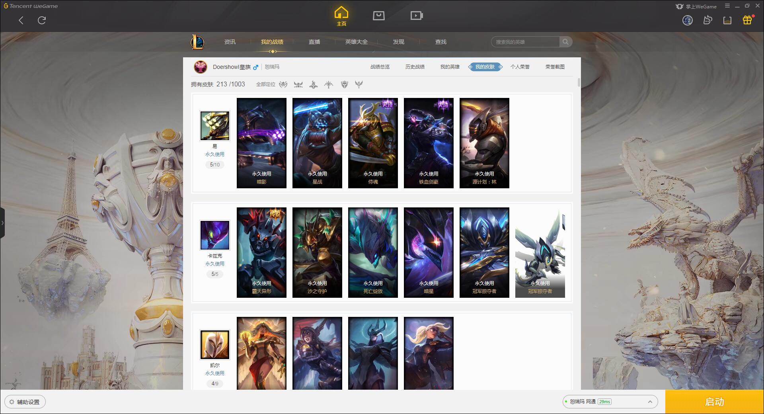Click the 易 champion portrait
764x414 pixels.
[x=215, y=126]
